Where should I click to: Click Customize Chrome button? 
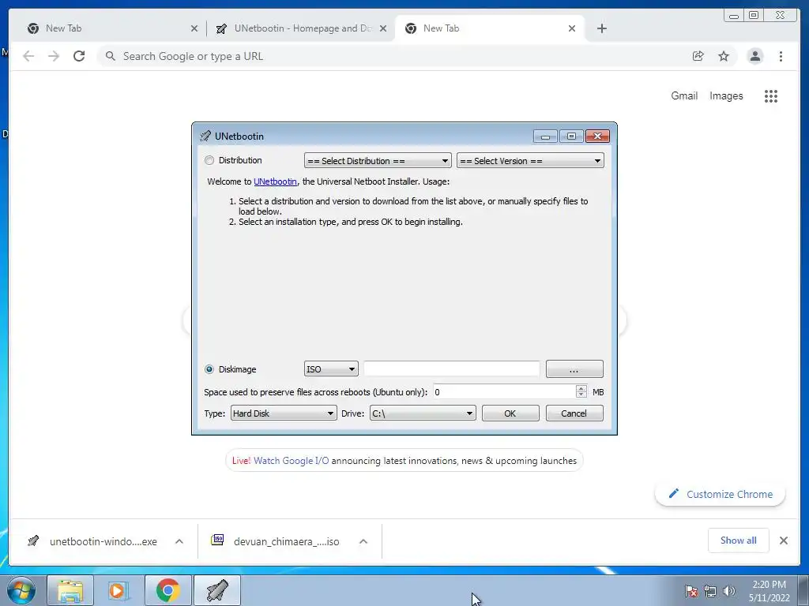(x=721, y=494)
